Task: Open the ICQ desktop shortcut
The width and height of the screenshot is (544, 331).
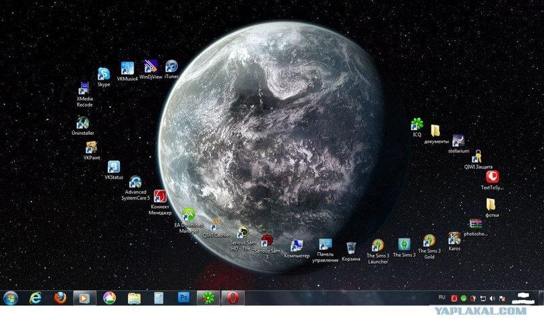Action: tap(417, 124)
